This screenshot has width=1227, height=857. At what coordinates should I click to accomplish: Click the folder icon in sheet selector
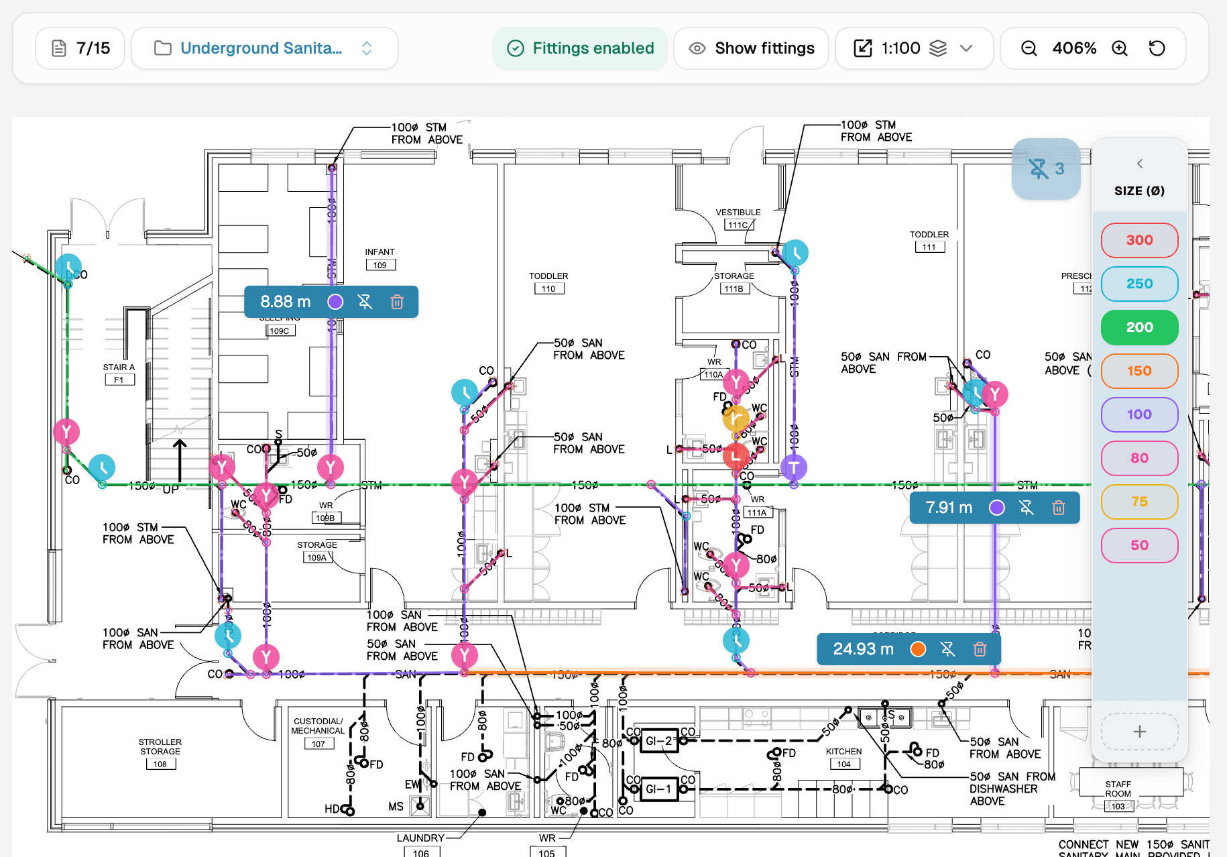[x=162, y=48]
